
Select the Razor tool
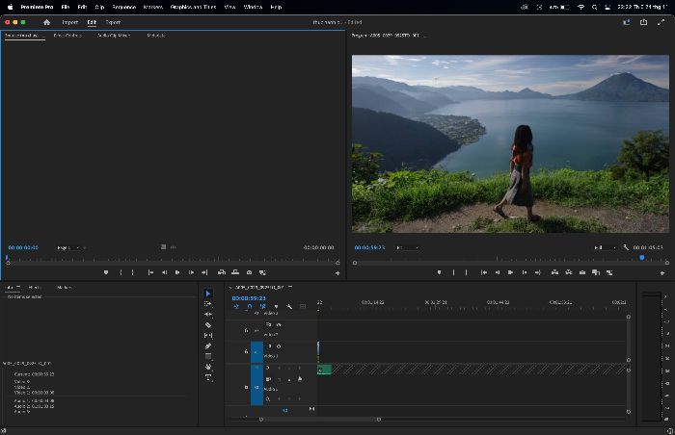click(x=208, y=325)
